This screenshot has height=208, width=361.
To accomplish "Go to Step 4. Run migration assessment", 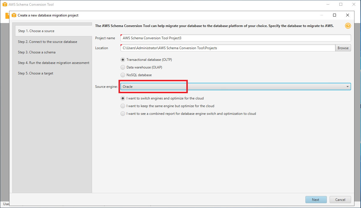I will pos(54,63).
